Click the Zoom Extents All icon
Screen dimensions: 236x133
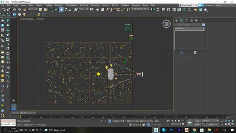tap(233, 121)
